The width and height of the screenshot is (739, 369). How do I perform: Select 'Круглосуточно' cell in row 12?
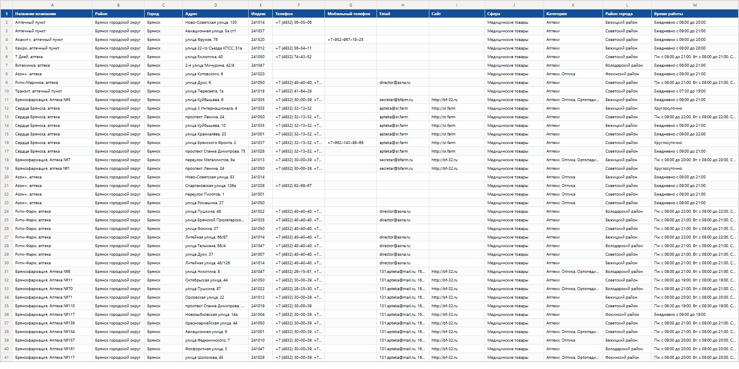(695, 108)
